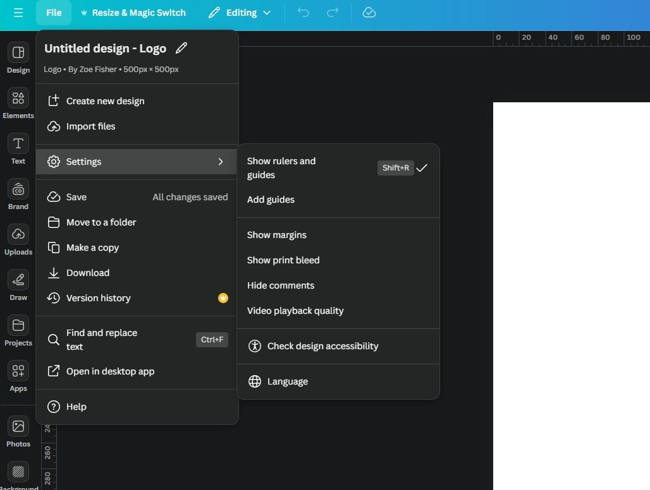This screenshot has height=490, width=650.
Task: Open the Editing mode dropdown
Action: coord(240,13)
